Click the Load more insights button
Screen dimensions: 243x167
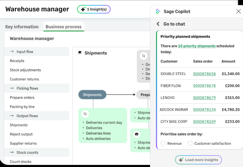tap(198, 160)
